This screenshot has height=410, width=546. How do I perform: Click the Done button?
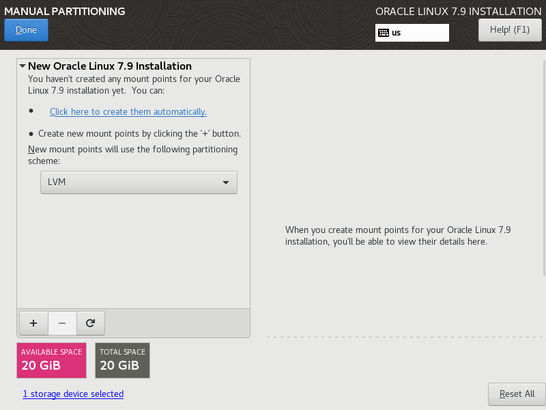click(26, 30)
